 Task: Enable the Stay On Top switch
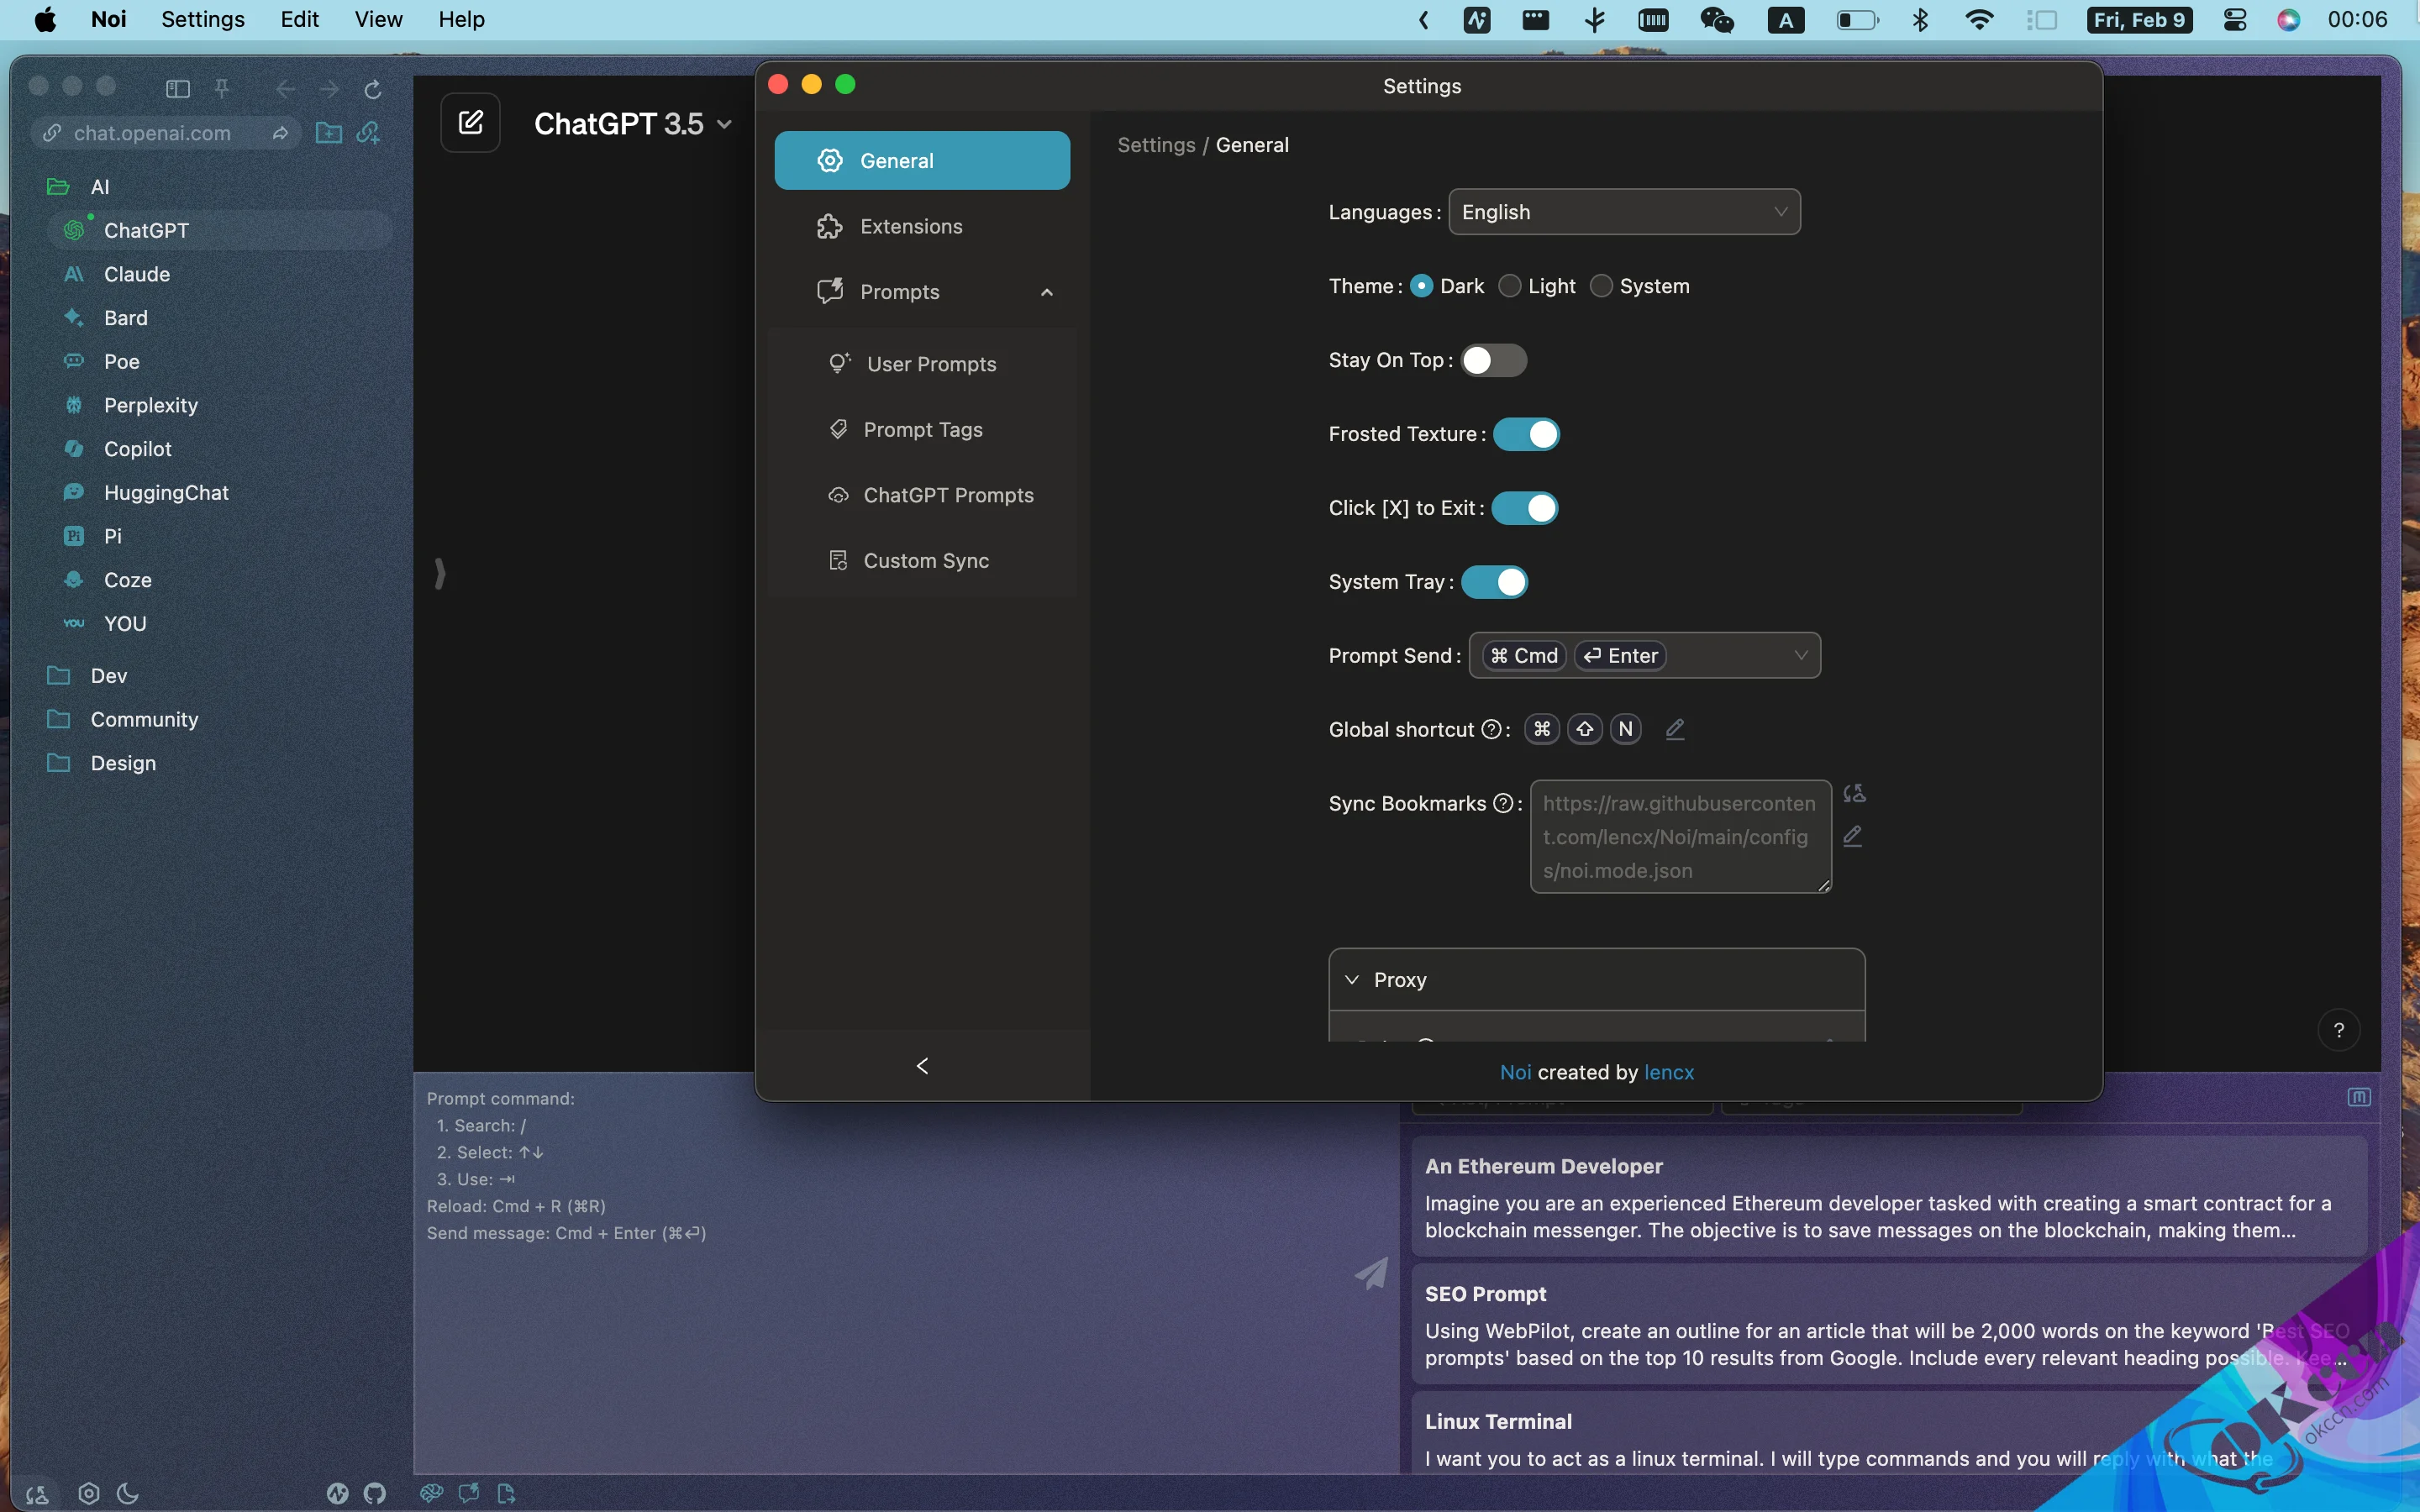point(1493,360)
